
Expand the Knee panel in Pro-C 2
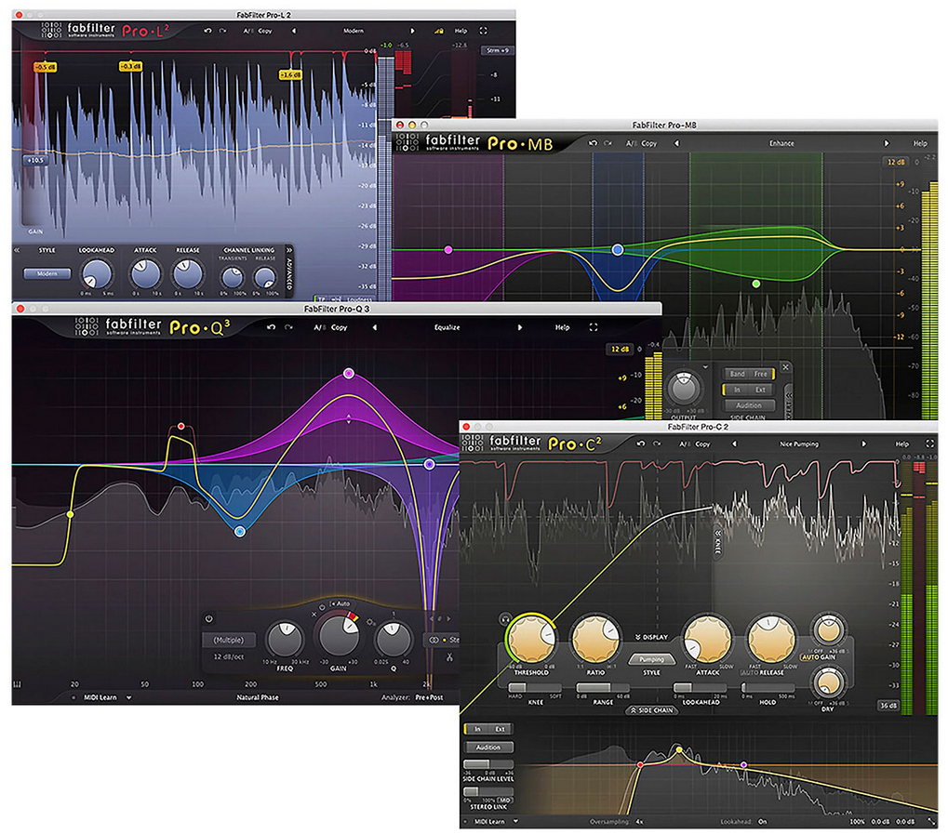point(717,544)
